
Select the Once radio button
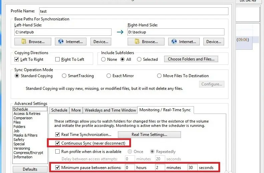tap(130, 152)
